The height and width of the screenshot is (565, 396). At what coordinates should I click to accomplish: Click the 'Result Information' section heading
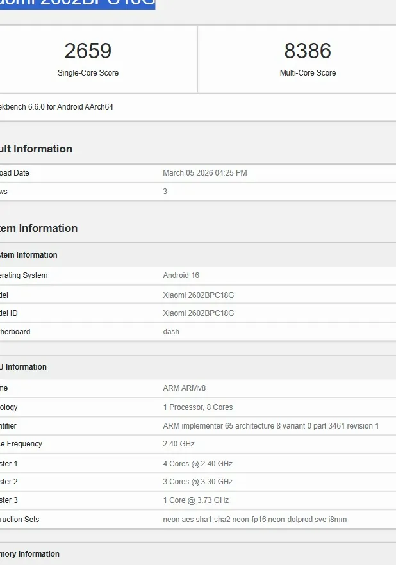[36, 149]
